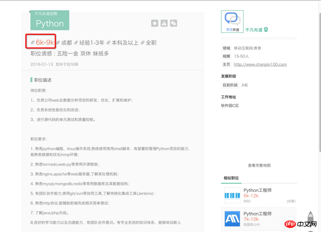Share via the WeChat icon
The image size is (321, 232).
click(x=173, y=23)
